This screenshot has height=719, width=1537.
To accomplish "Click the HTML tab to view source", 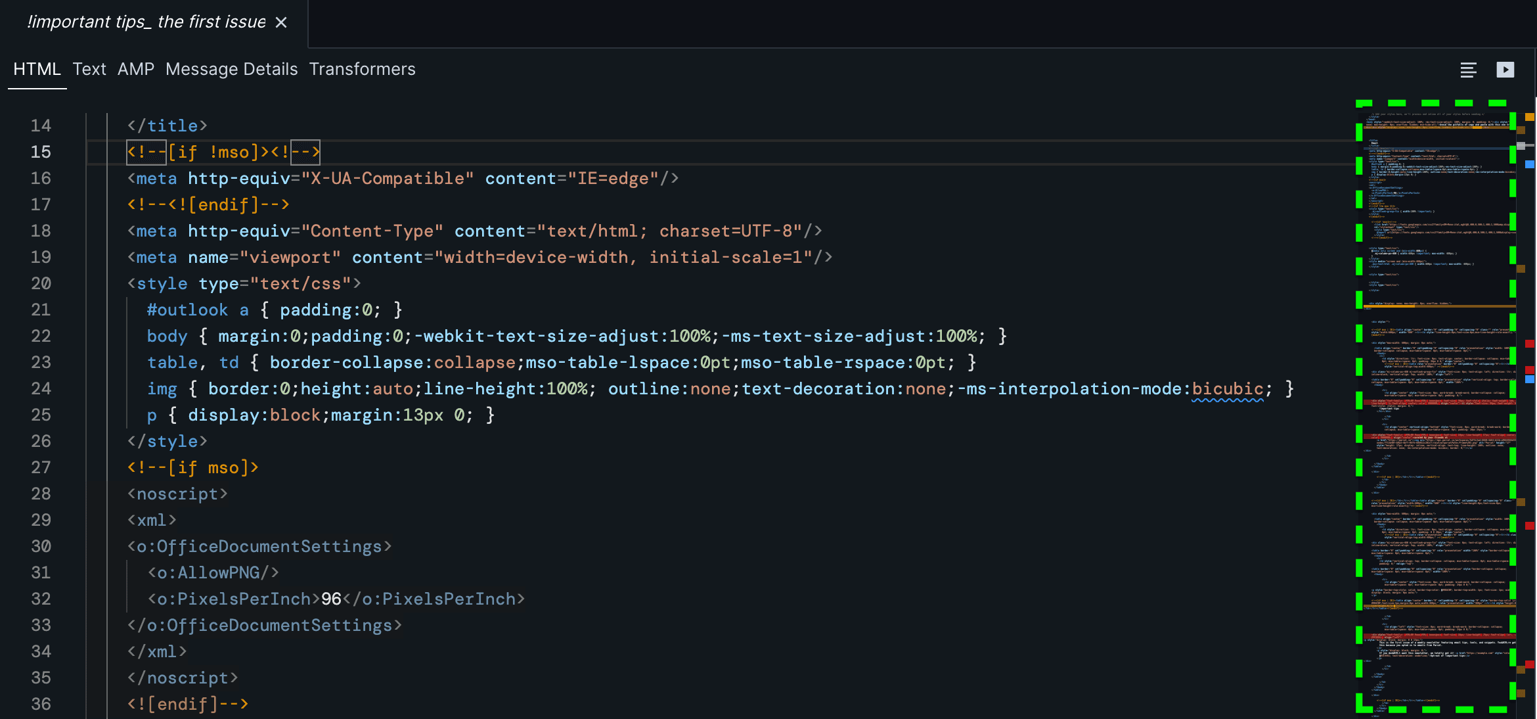I will [37, 68].
